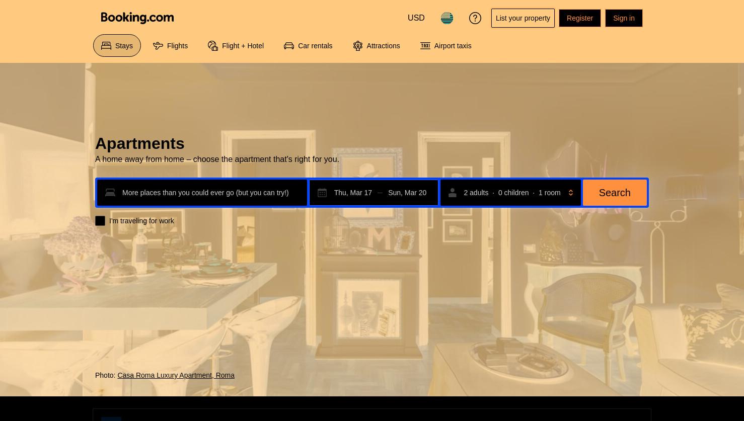
Task: Go to the Car rentals tab
Action: tap(308, 46)
